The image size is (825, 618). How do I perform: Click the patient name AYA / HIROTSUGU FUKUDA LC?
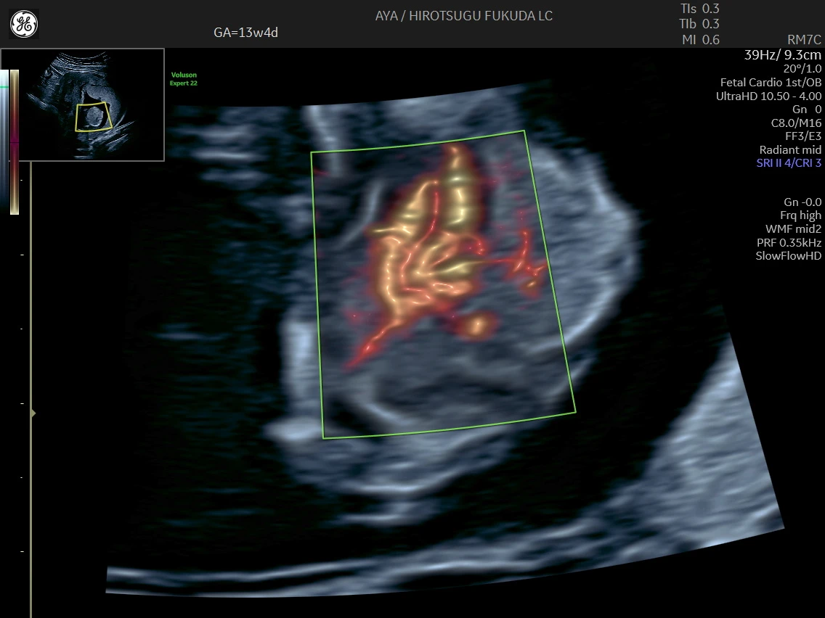point(464,15)
